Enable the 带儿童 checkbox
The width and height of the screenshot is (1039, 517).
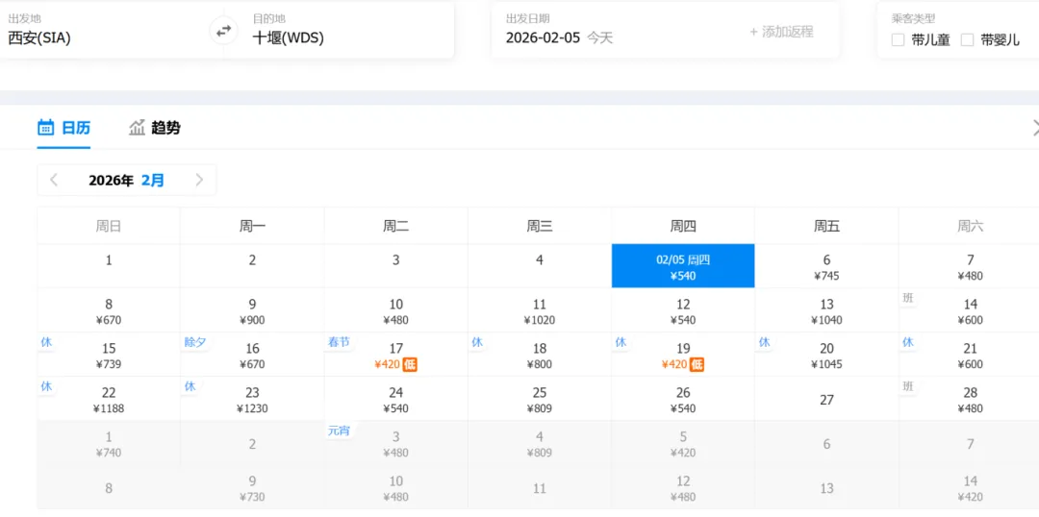pyautogui.click(x=899, y=40)
